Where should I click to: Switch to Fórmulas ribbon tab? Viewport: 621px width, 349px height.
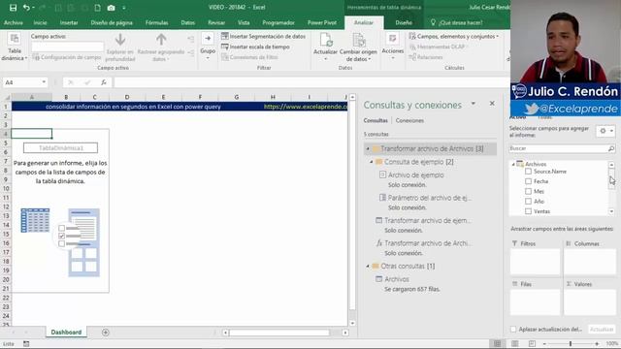(156, 23)
